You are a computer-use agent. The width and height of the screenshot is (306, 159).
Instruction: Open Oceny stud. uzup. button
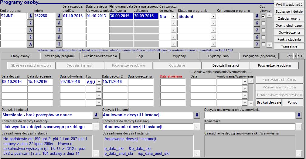click(289, 25)
